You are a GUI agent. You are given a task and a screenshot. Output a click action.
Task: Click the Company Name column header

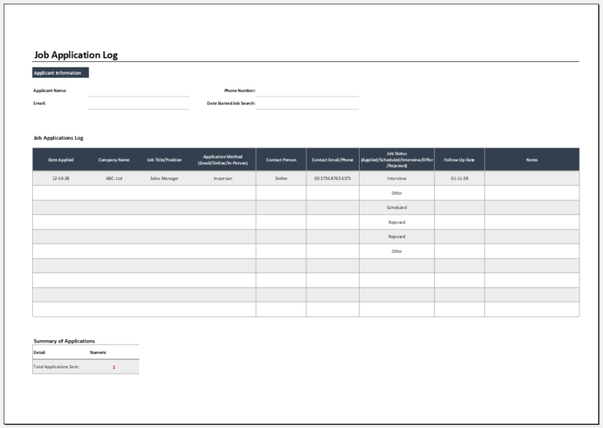coord(114,160)
